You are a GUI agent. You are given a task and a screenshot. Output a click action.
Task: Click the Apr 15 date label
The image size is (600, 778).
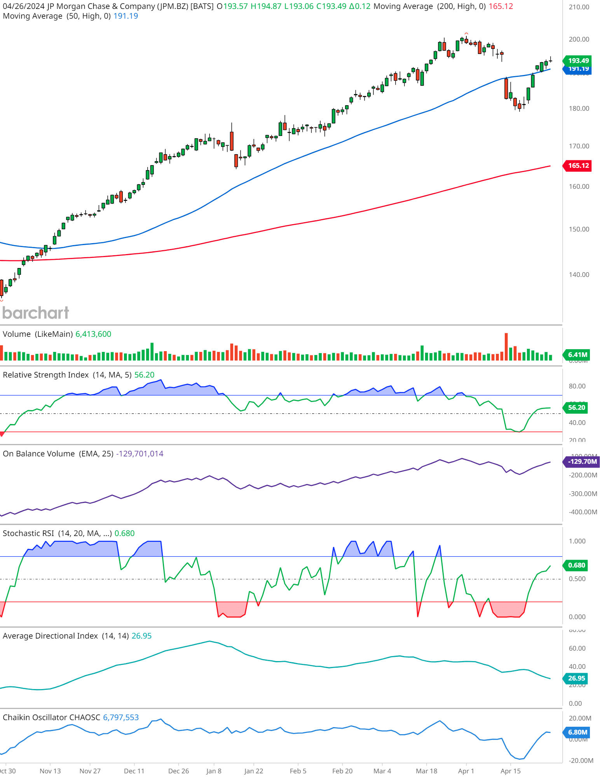[510, 771]
